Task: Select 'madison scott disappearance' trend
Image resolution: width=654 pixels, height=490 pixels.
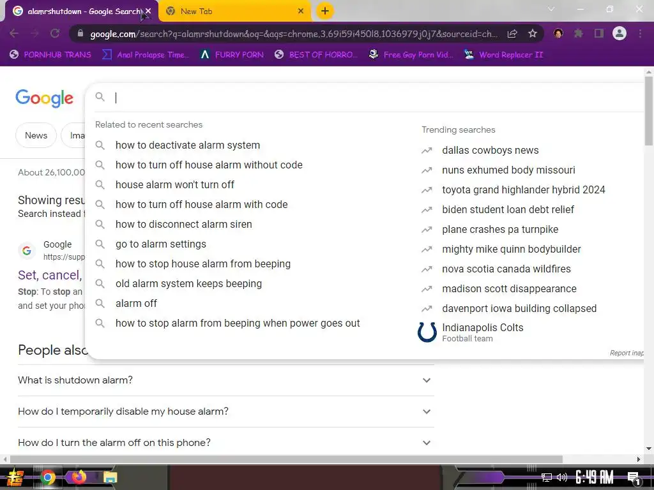Action: coord(509,289)
